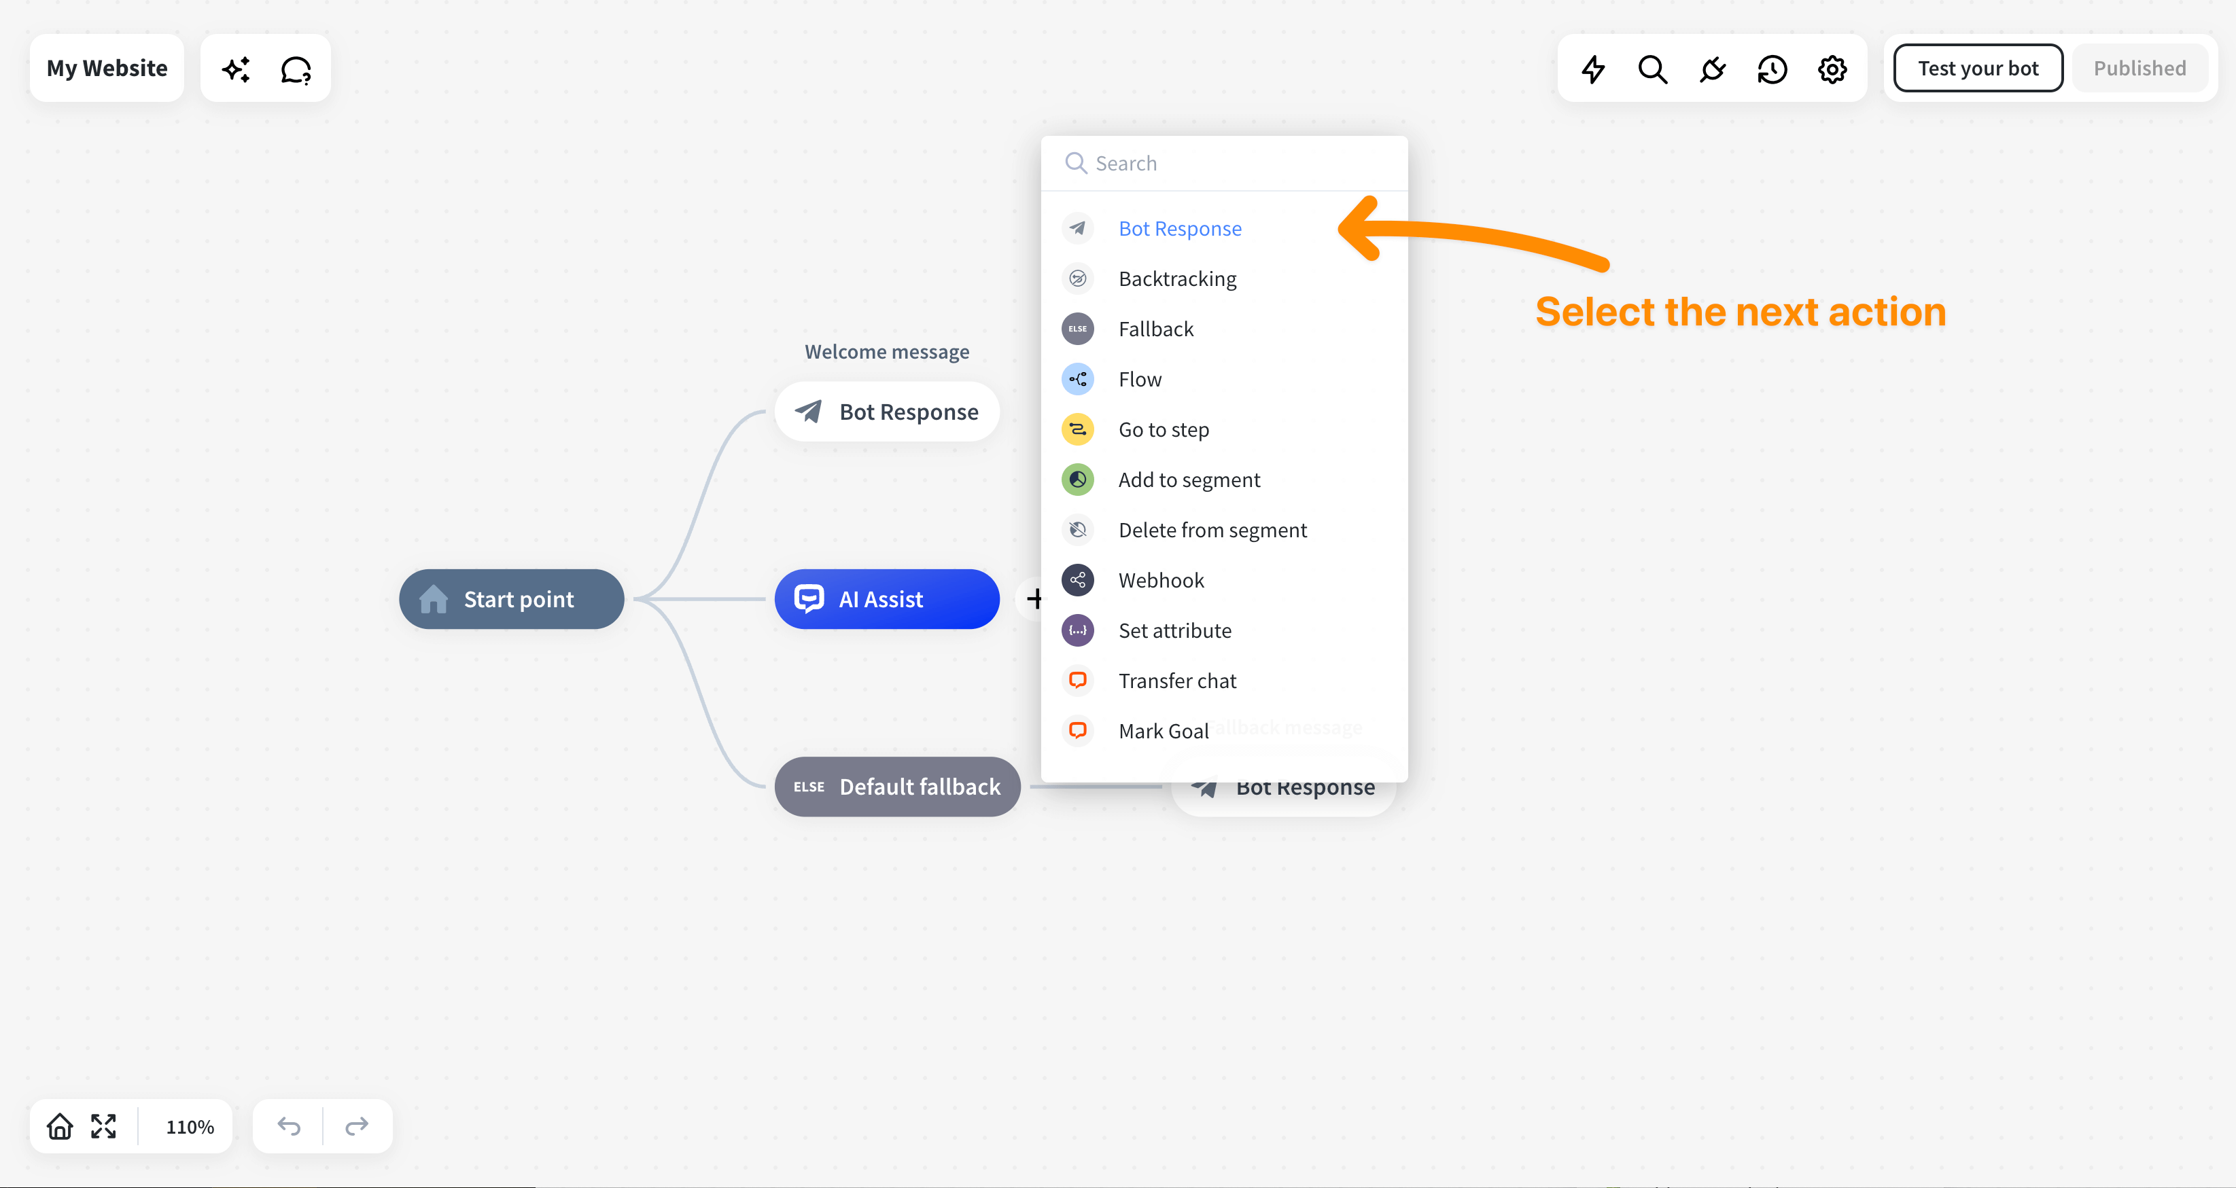Click the plus button next to AI Assist

[1034, 599]
